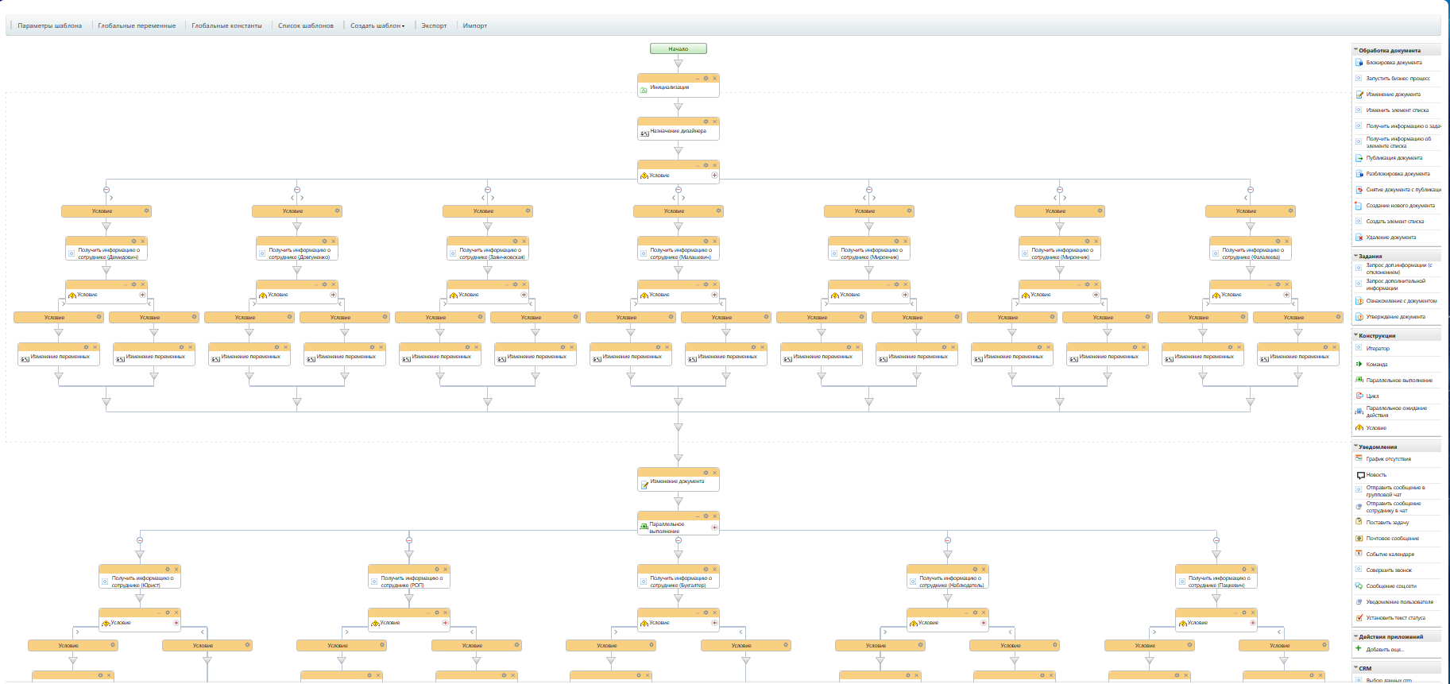This screenshot has height=684, width=1450.
Task: Click the green Начало start node
Action: 678,48
